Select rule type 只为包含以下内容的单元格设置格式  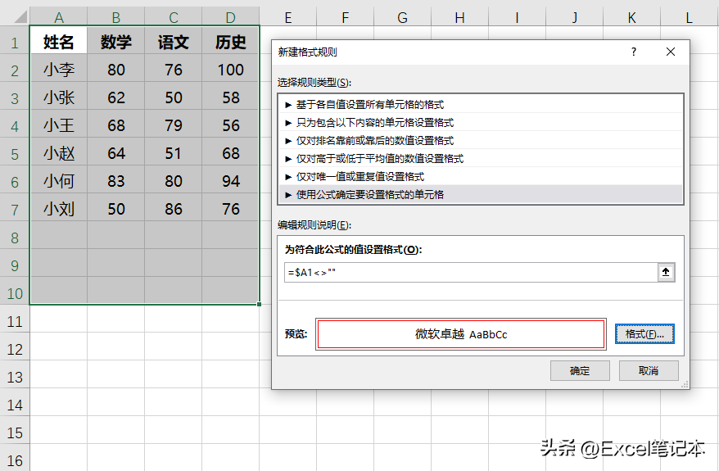[481, 122]
